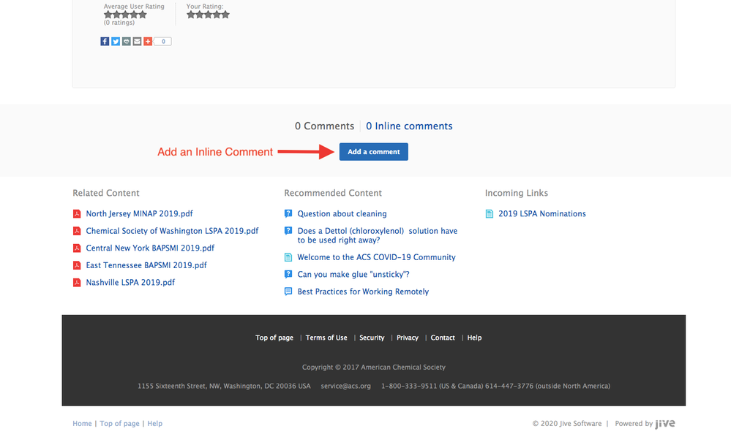The height and width of the screenshot is (434, 731).
Task: Click the document icon beside 2019 LSPA Nominations
Action: coord(490,214)
